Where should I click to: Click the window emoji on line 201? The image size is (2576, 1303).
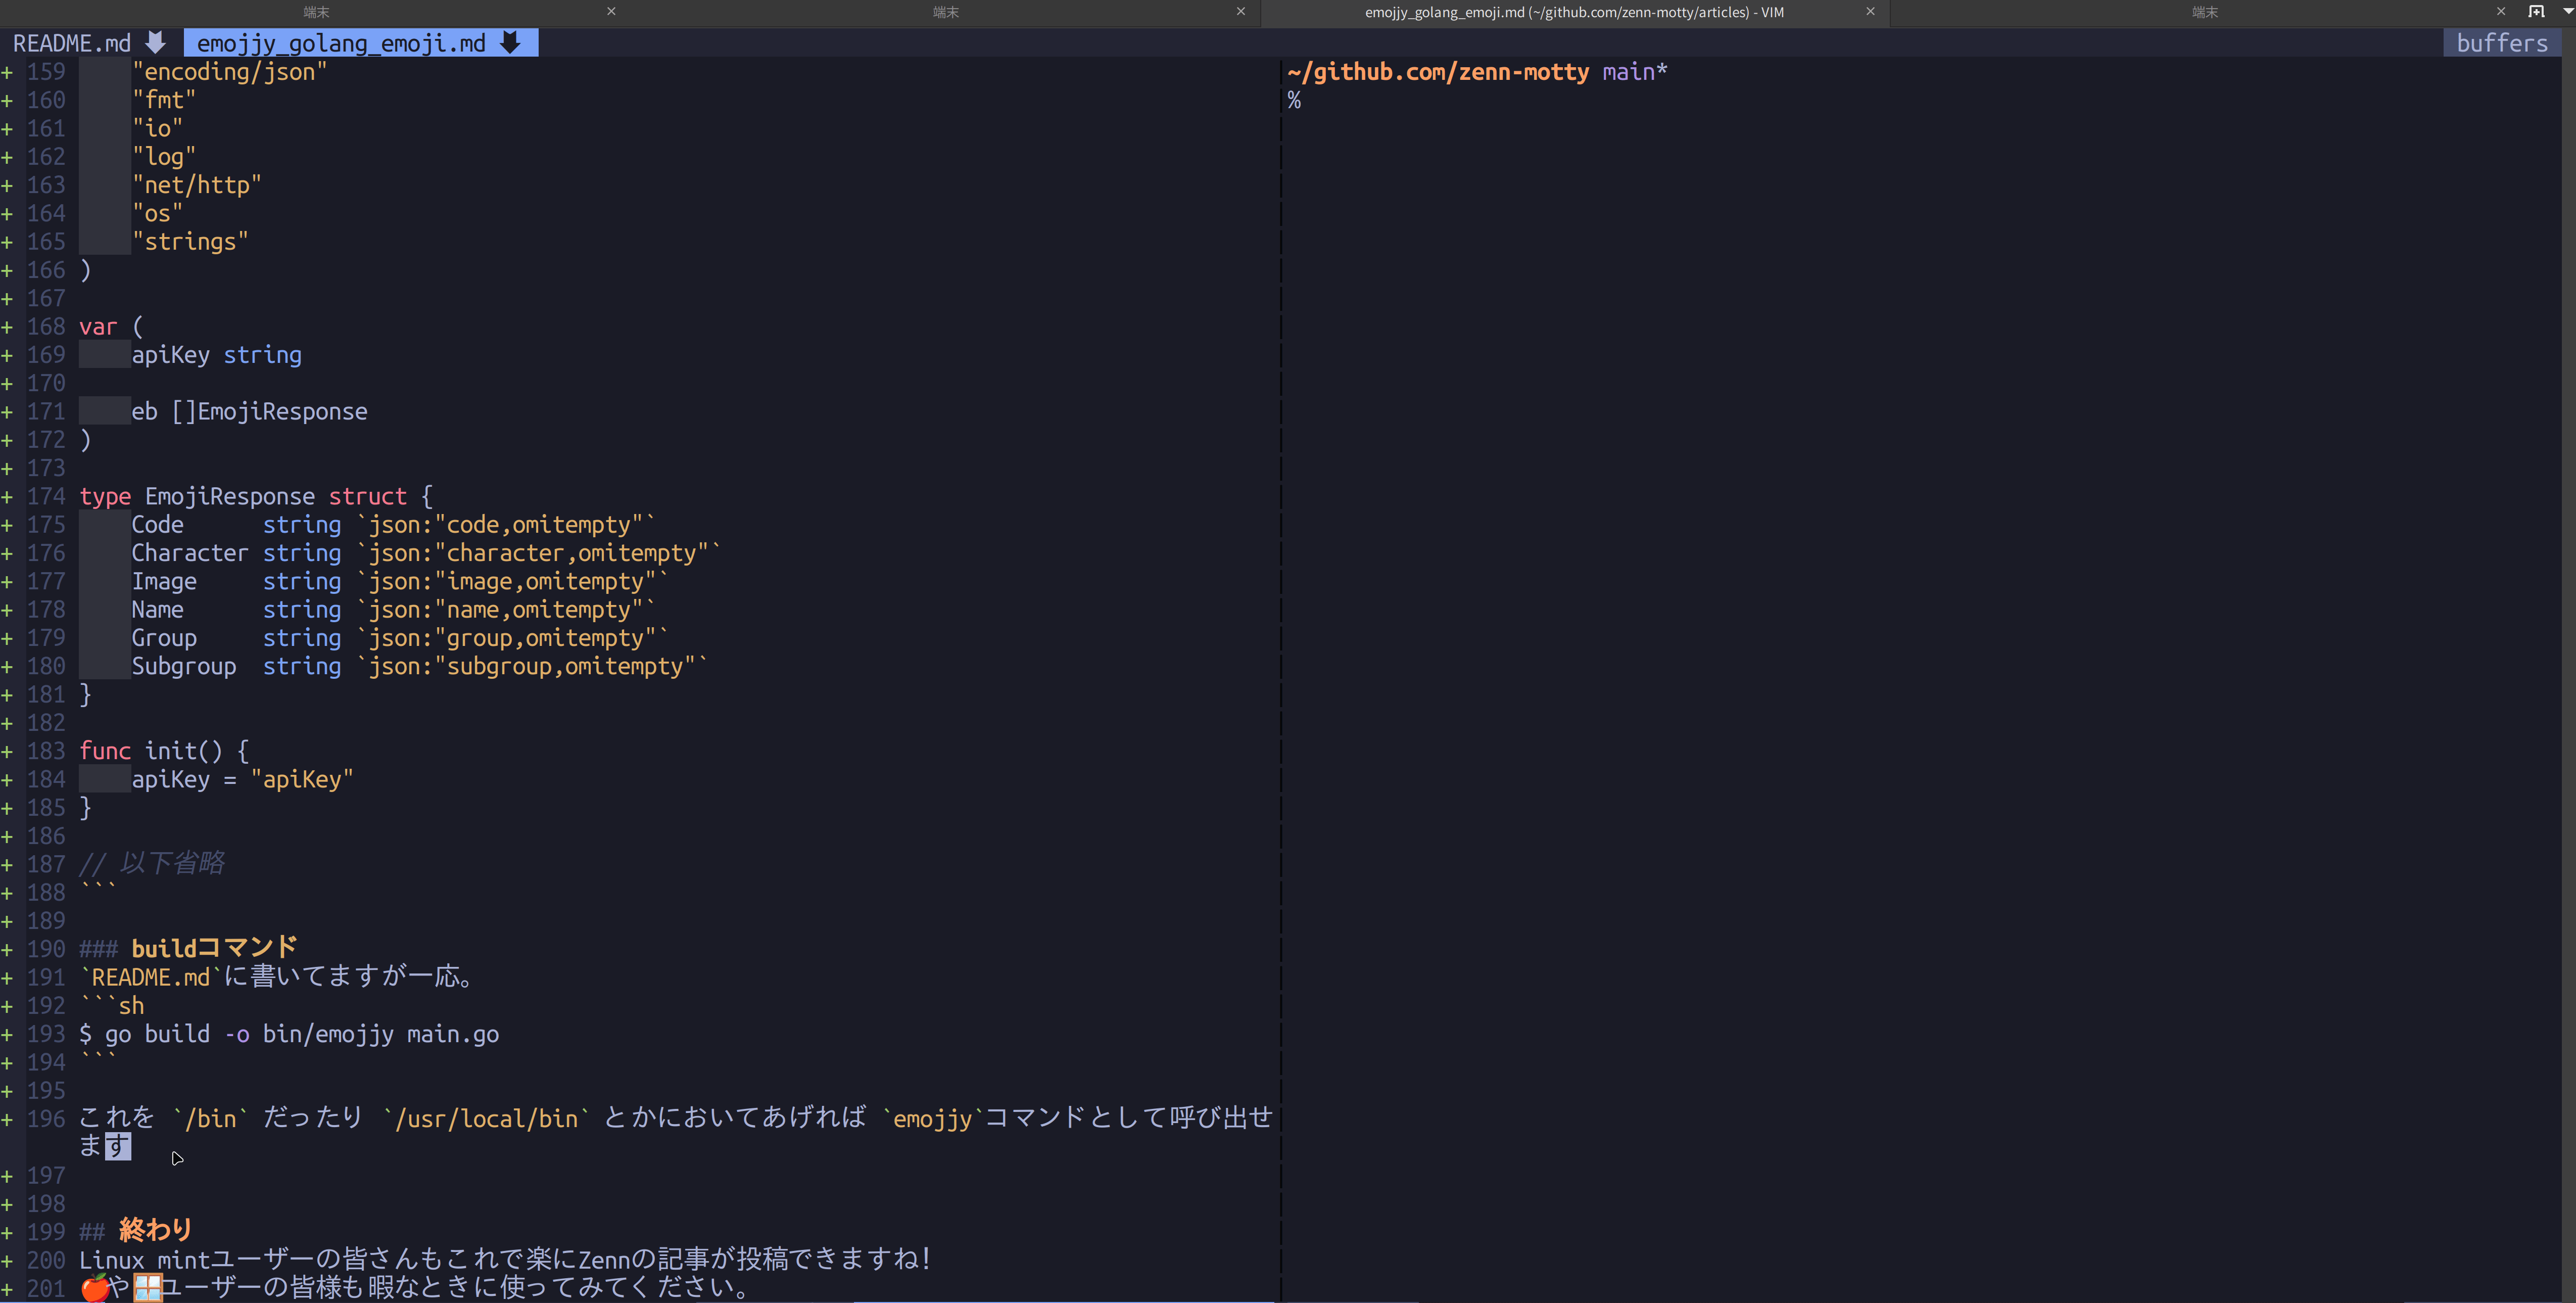[147, 1288]
